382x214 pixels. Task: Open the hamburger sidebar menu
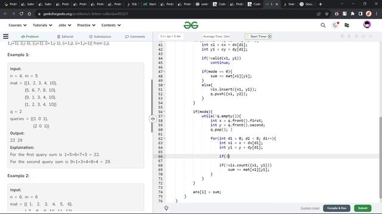tap(6, 36)
